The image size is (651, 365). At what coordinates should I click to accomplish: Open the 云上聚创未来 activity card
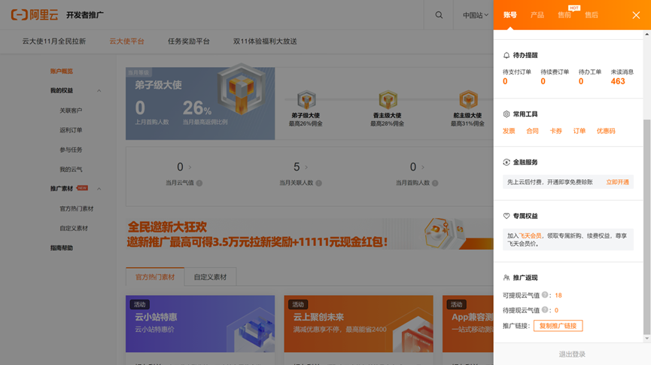tap(358, 324)
